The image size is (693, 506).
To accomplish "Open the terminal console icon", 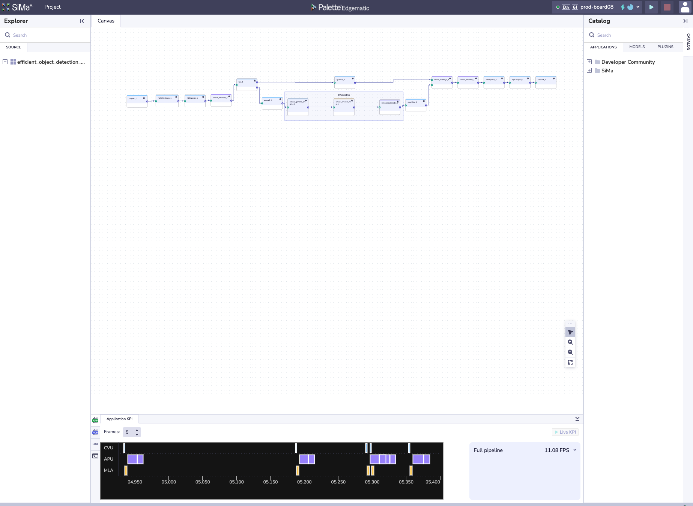I will click(95, 456).
